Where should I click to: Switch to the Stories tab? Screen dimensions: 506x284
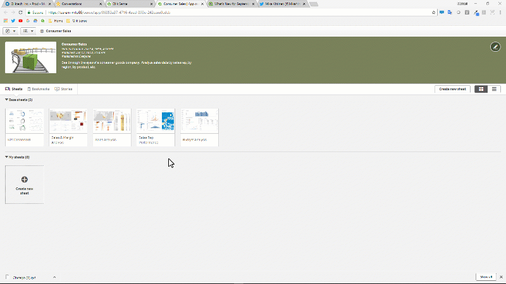pos(64,89)
